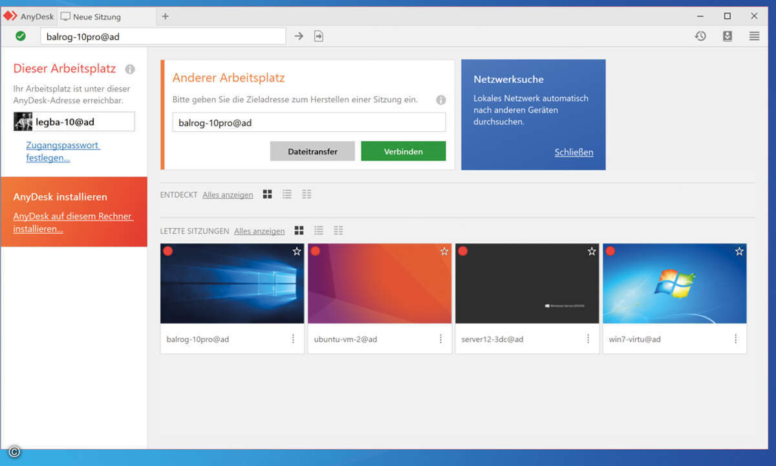Open the three-dot menu for balrog-10pro@ad
The width and height of the screenshot is (776, 466).
293,338
